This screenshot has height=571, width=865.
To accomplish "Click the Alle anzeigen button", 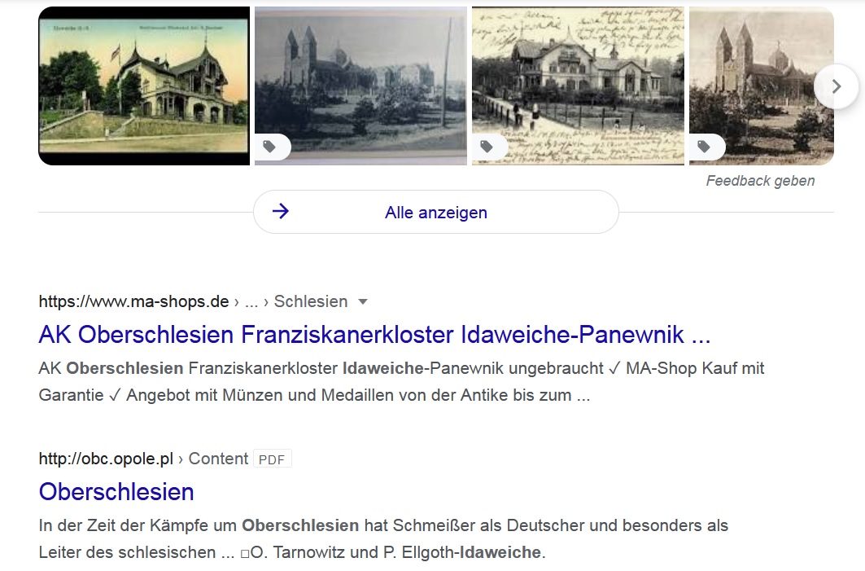I will click(x=436, y=212).
